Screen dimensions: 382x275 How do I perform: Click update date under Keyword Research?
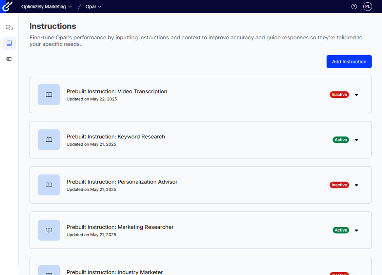coord(91,144)
